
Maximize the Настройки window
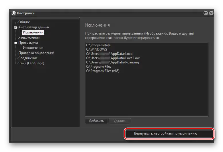[206, 13]
